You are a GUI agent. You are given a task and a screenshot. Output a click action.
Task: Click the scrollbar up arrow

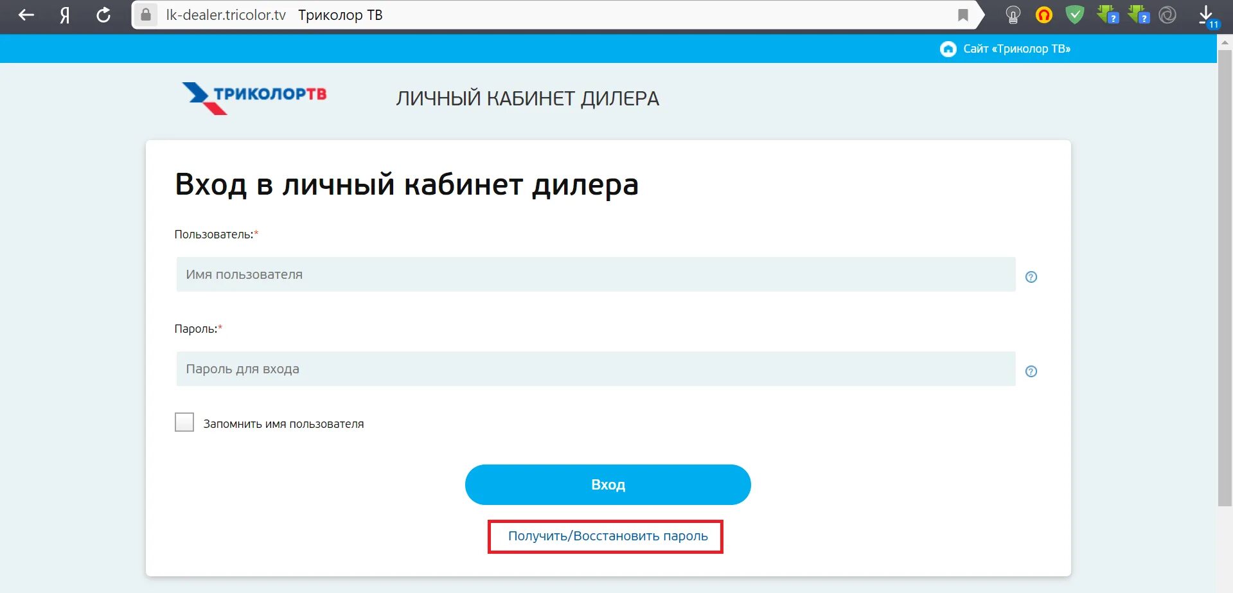1225,42
